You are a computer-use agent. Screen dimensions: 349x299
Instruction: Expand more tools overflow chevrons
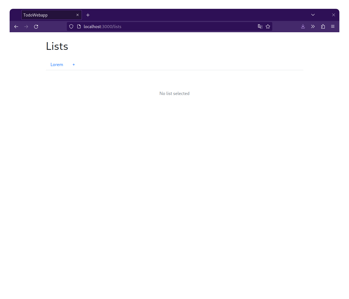click(313, 27)
